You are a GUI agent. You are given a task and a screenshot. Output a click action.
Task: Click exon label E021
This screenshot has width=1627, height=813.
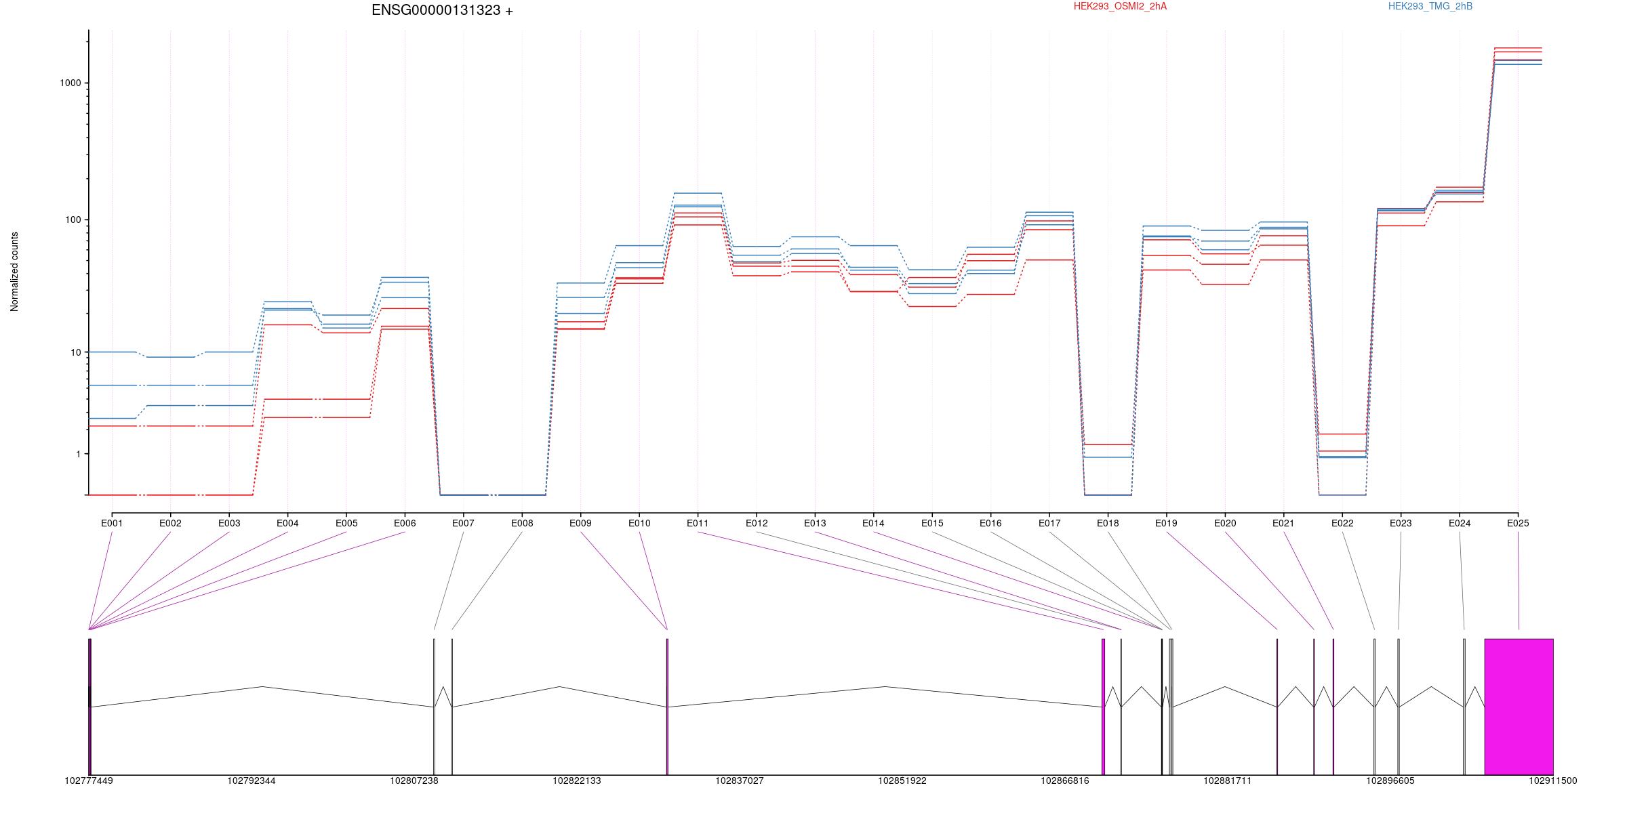[1283, 523]
